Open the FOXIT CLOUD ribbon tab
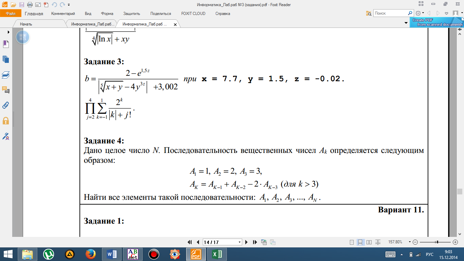The width and height of the screenshot is (464, 261). pos(193,14)
